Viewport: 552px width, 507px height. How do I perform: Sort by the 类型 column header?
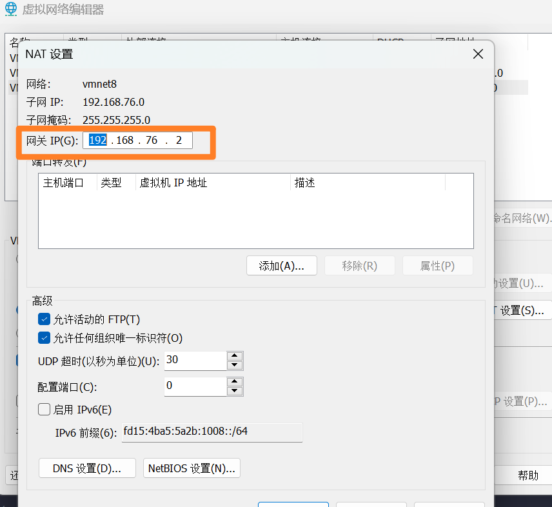coord(116,183)
